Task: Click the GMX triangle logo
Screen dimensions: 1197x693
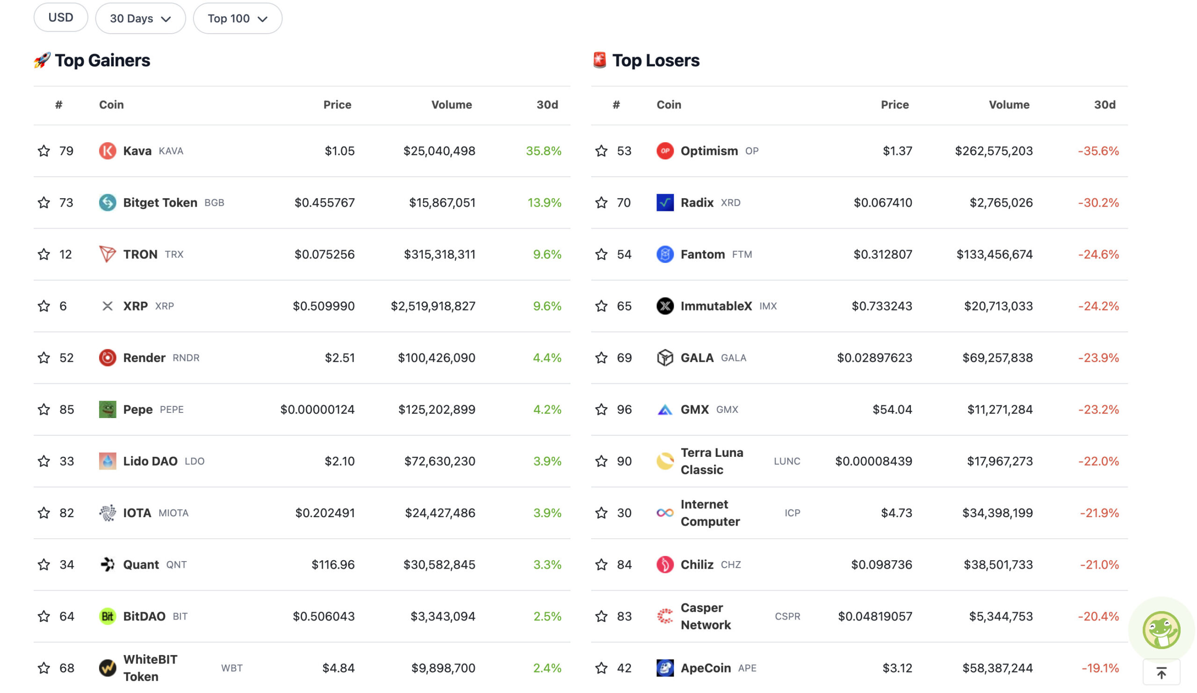Action: pos(665,410)
